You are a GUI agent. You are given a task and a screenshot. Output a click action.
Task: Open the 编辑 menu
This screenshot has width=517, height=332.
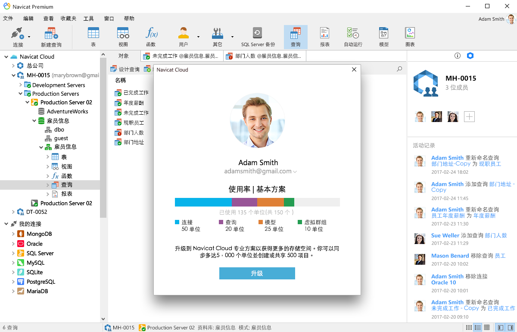(28, 19)
